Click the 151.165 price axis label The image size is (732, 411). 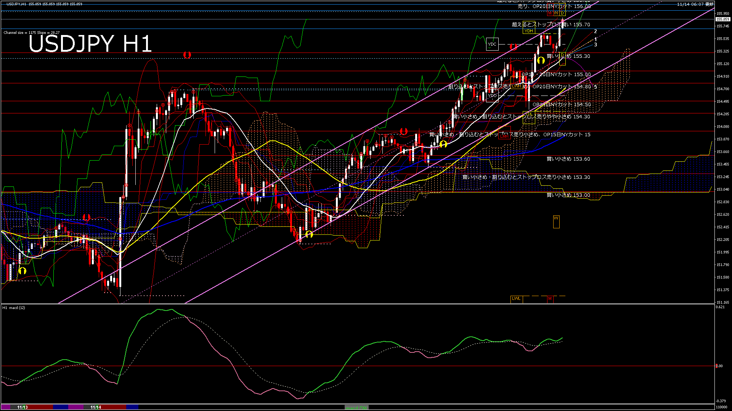coord(723,302)
